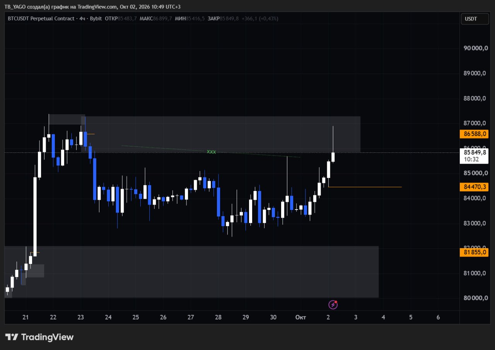
Task: Click the 89 000,0 price scale value
Action: [474, 73]
